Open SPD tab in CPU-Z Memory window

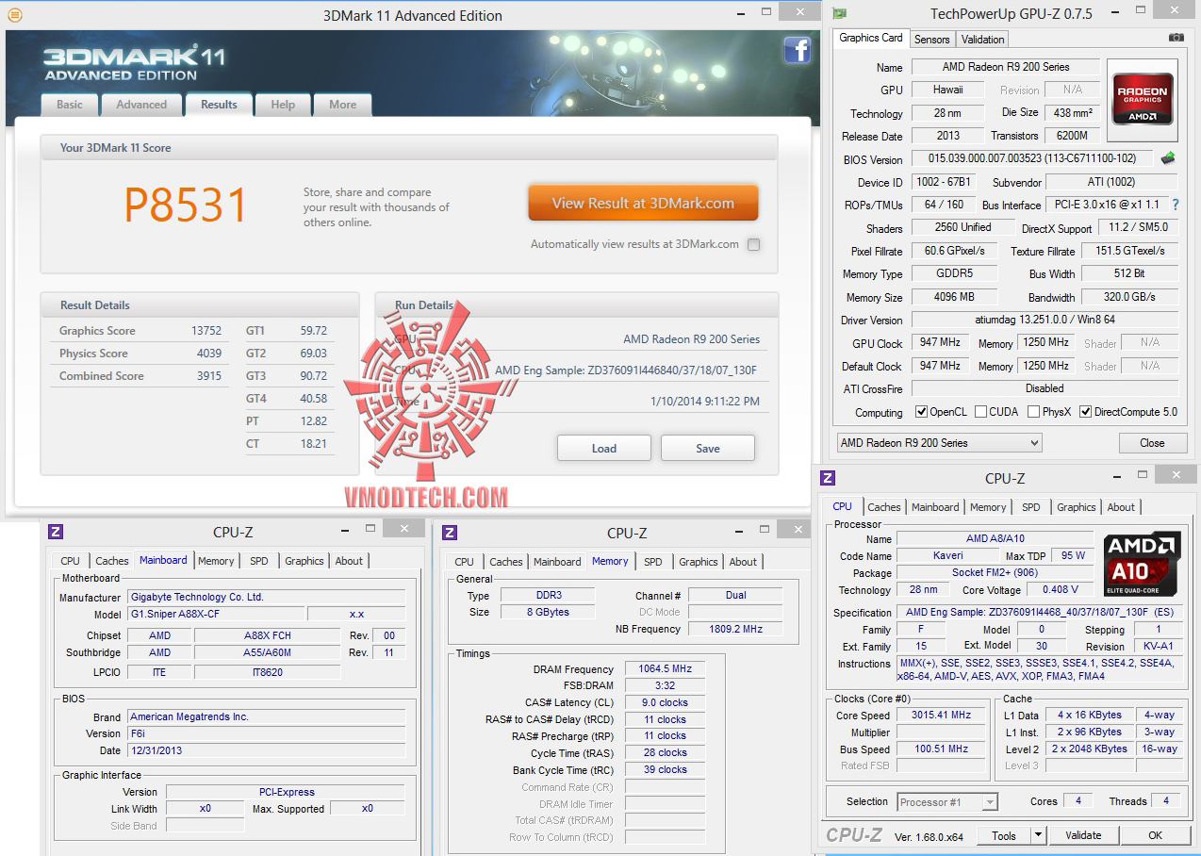[653, 562]
